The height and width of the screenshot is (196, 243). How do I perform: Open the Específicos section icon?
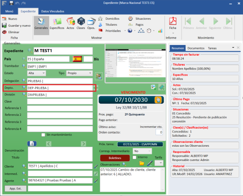point(57,24)
